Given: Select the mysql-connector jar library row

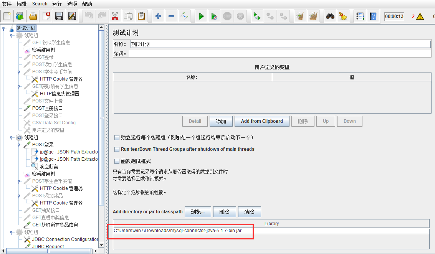Looking at the screenshot, I should 271,231.
